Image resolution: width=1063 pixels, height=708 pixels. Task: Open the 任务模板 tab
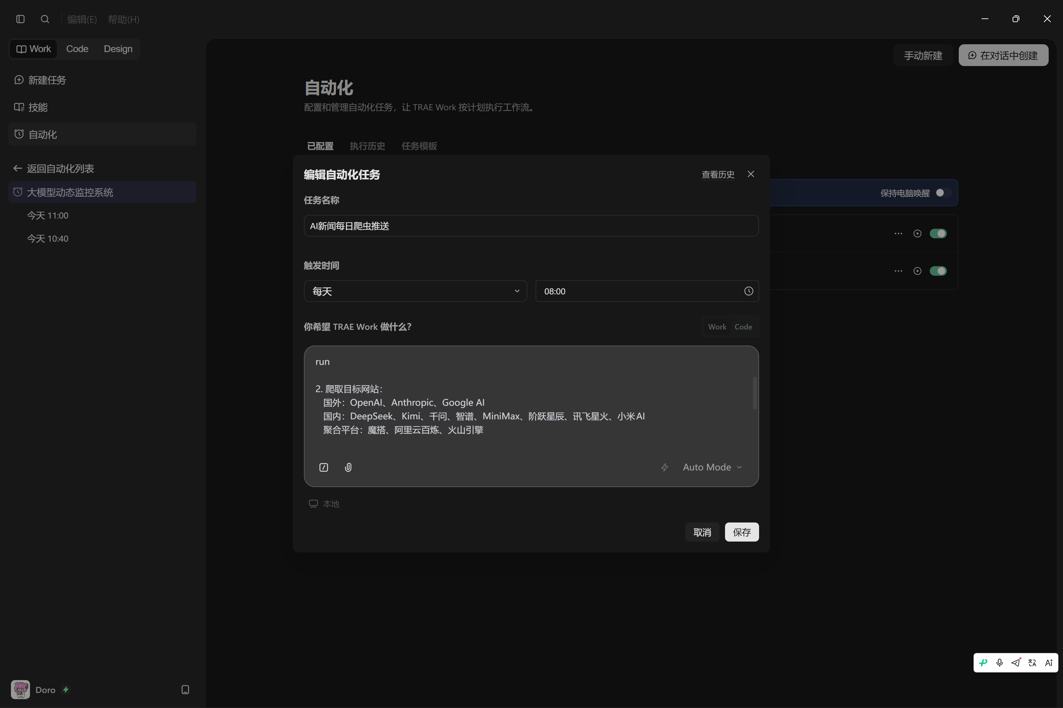coord(419,146)
